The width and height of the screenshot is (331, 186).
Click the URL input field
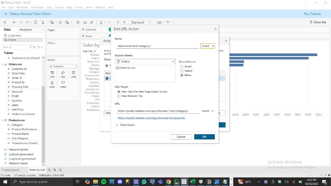158,111
